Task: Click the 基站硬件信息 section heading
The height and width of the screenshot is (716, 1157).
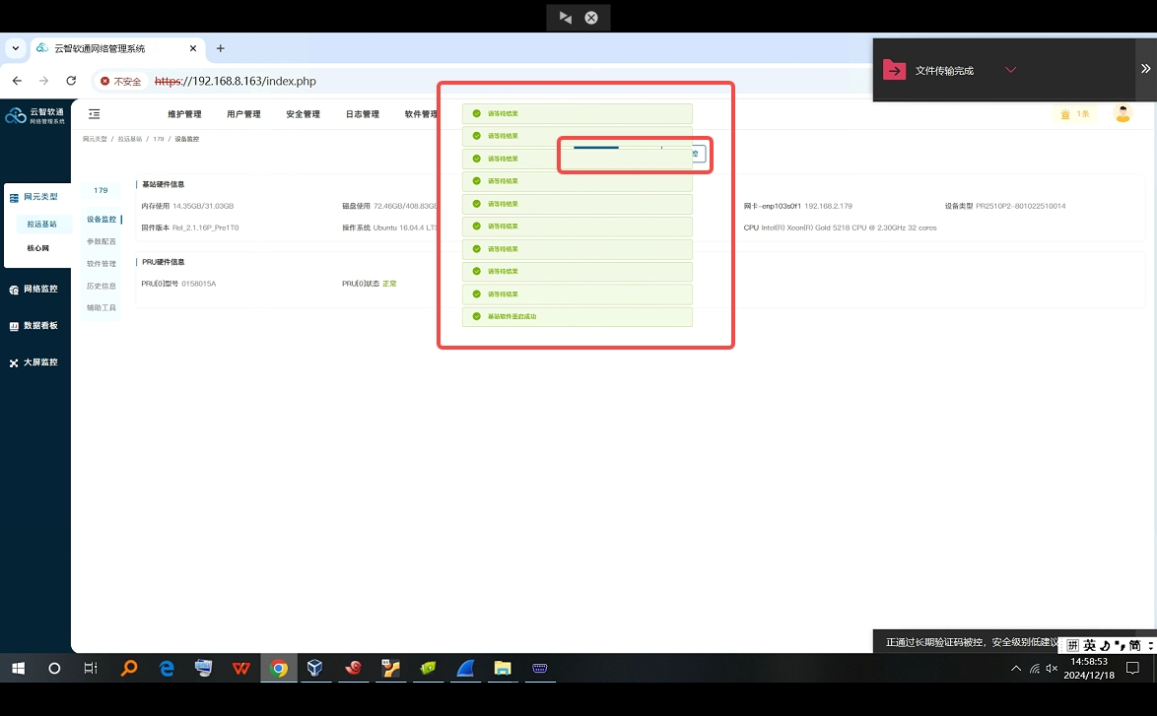Action: pyautogui.click(x=163, y=184)
